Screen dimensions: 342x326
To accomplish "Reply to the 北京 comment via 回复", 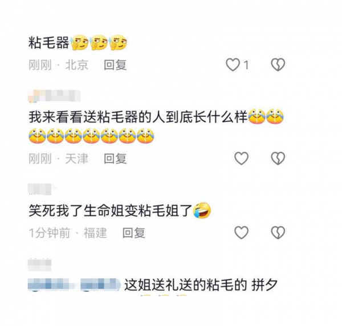I will coord(115,65).
